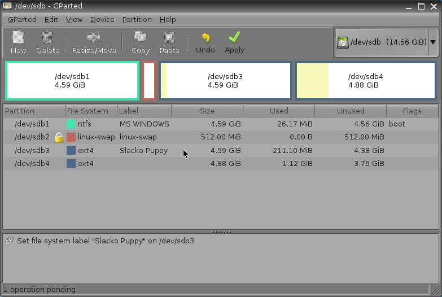Sort by the Partition column header
442x297 pixels.
click(34, 111)
